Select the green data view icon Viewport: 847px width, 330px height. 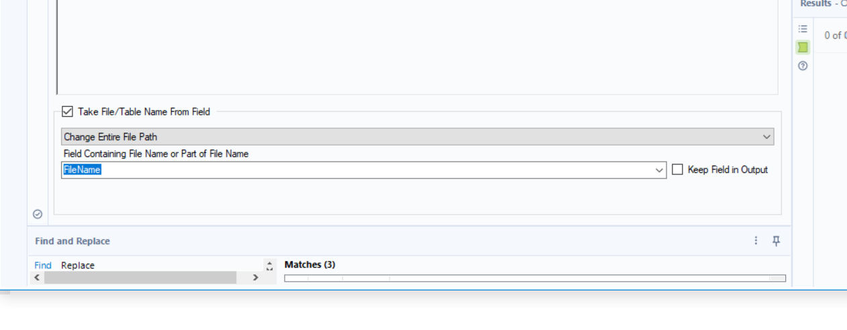pyautogui.click(x=803, y=47)
